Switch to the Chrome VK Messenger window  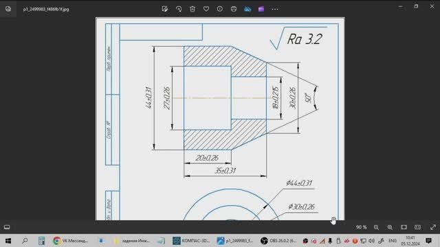coord(71,241)
